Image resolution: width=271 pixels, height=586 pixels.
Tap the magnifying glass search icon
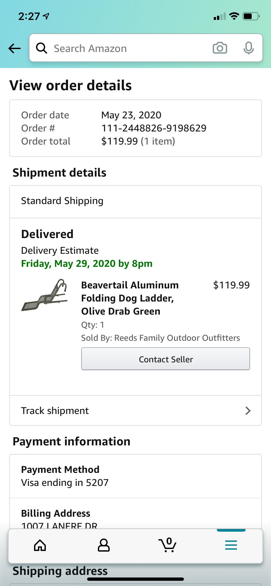click(42, 48)
